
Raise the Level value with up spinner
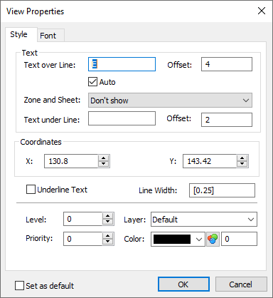[107, 216]
